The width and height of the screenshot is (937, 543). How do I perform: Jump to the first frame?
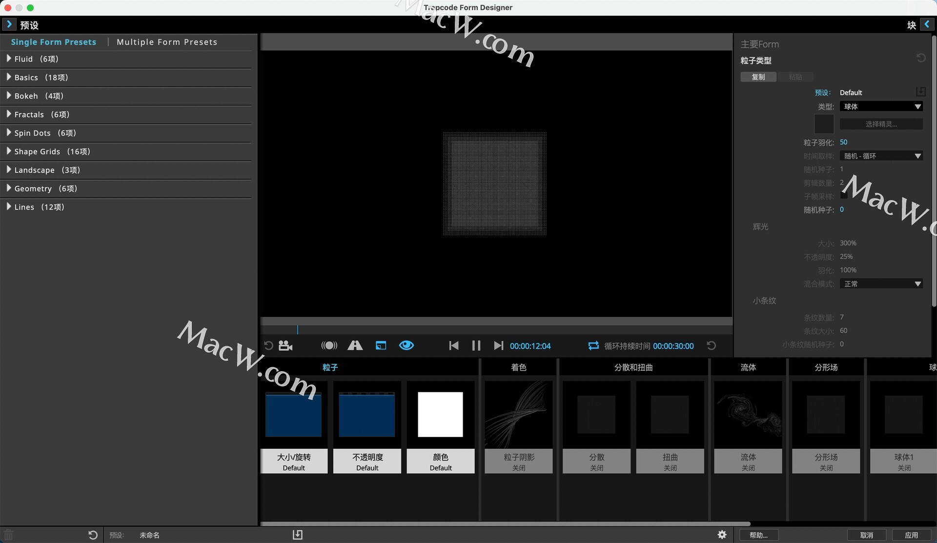pos(453,345)
